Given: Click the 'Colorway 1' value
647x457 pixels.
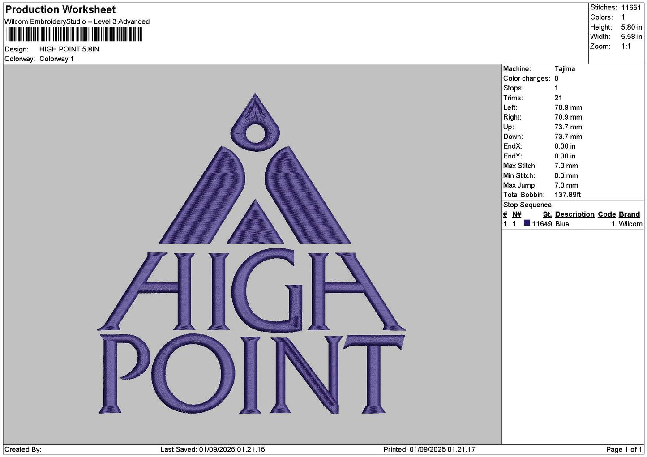Looking at the screenshot, I should [x=56, y=59].
